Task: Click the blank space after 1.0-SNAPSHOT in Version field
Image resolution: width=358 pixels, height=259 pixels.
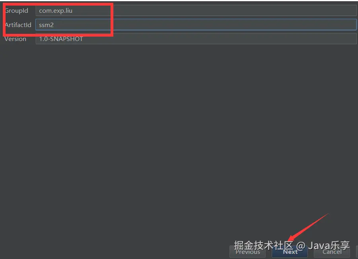Action: click(219, 39)
